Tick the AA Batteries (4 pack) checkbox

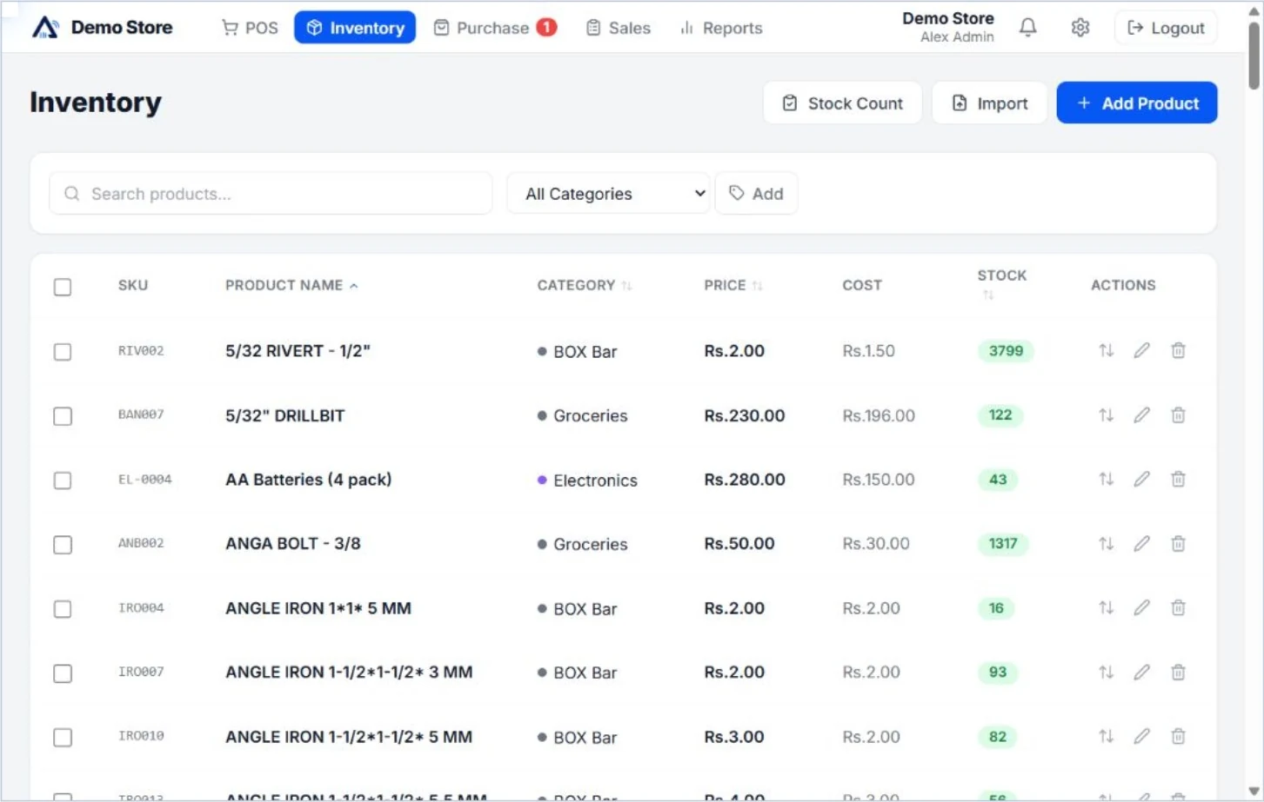[x=63, y=481]
